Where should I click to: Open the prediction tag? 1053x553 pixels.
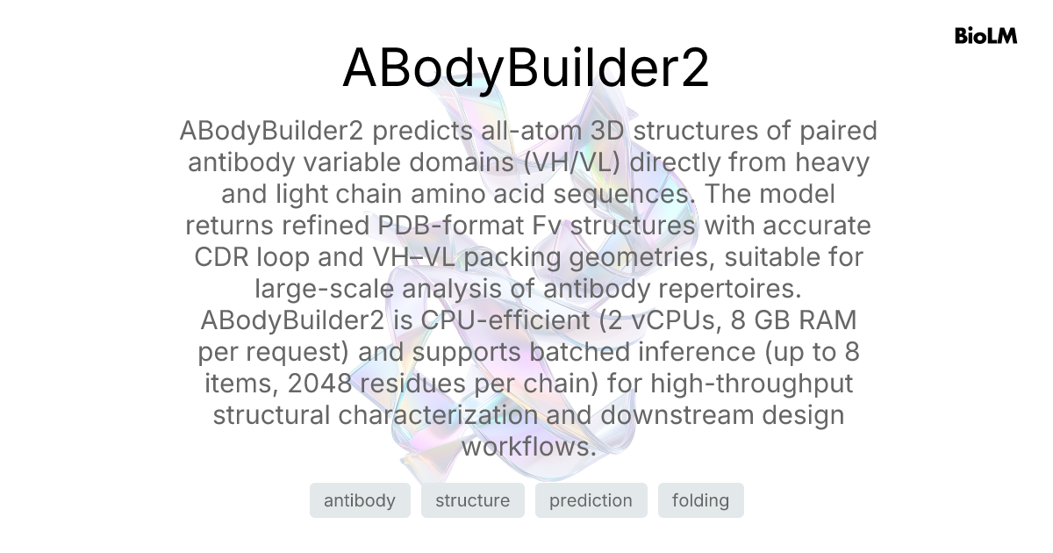[591, 500]
